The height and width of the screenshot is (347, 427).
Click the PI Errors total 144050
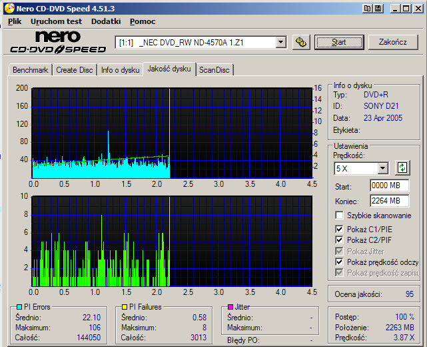[89, 338]
